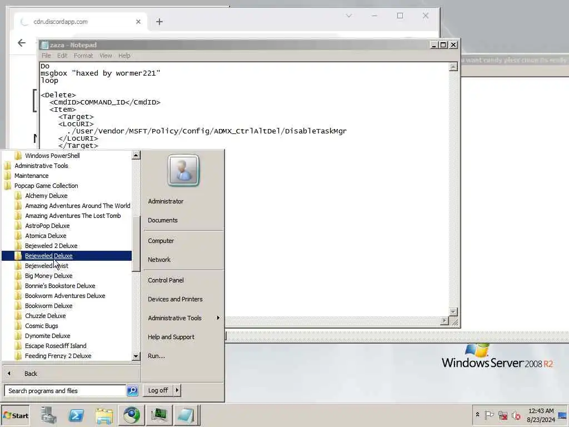This screenshot has width=569, height=427.
Task: Click the muted volume tray icon
Action: point(516,415)
